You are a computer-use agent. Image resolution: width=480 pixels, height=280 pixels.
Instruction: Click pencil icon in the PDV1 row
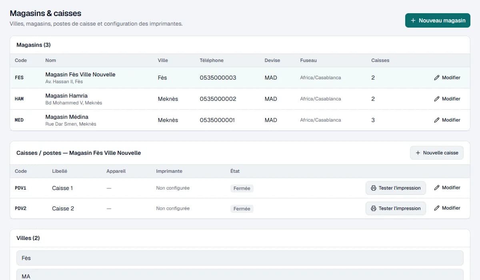click(437, 188)
